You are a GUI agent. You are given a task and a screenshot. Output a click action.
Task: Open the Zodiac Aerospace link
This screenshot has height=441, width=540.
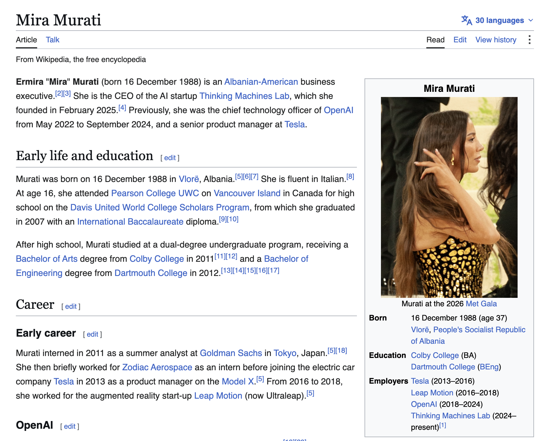click(x=157, y=367)
